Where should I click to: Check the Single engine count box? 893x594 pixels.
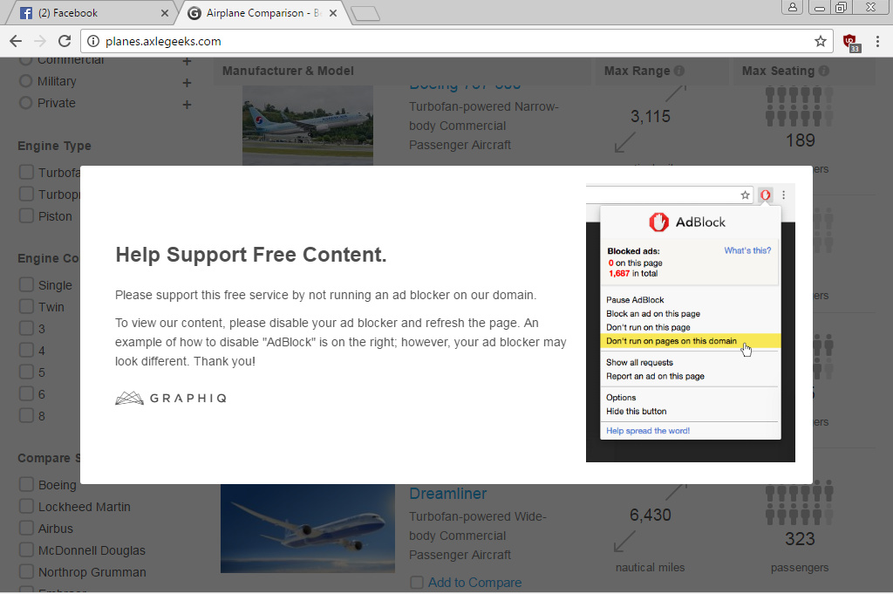pyautogui.click(x=26, y=284)
